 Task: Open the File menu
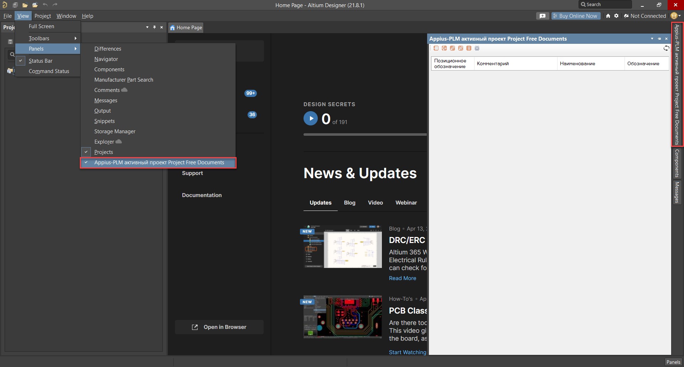pyautogui.click(x=7, y=16)
